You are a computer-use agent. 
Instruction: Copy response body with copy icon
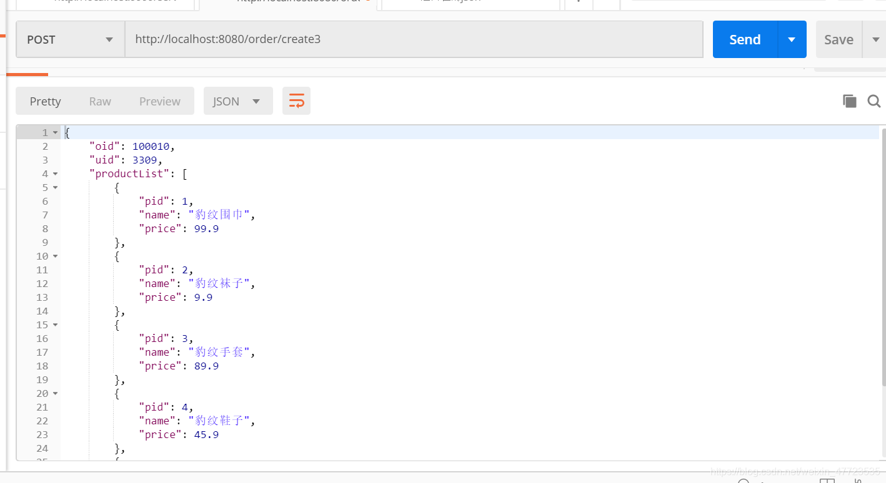tap(849, 101)
